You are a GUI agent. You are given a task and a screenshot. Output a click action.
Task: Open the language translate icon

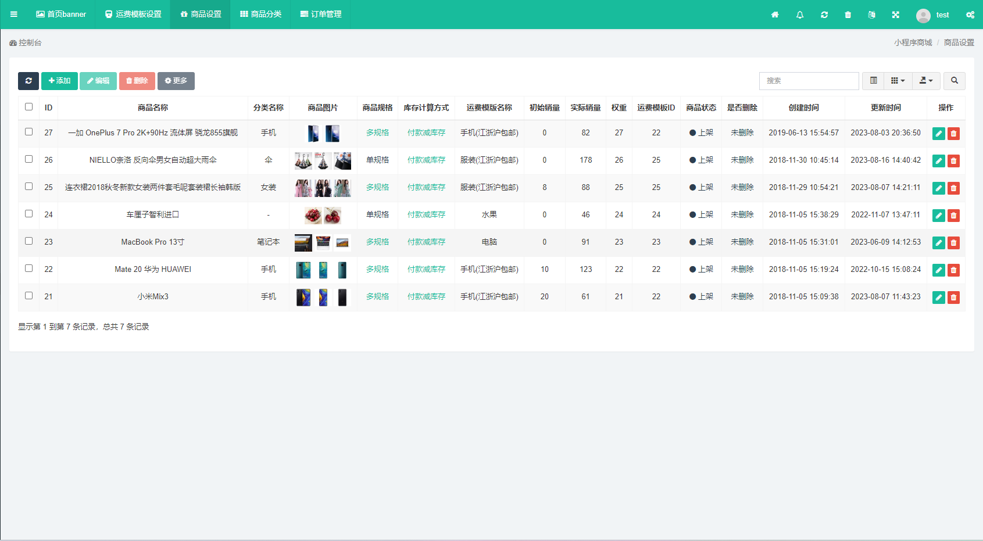pyautogui.click(x=871, y=15)
